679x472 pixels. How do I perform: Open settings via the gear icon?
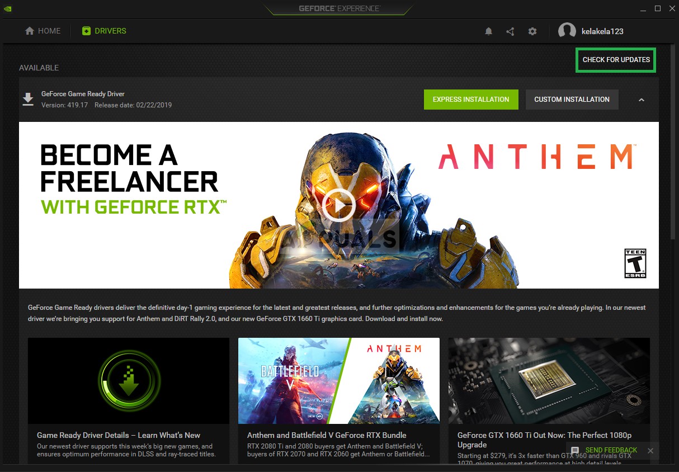pos(532,31)
